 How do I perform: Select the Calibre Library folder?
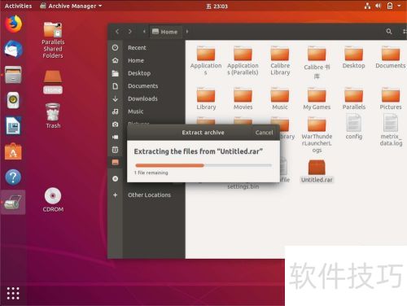[x=280, y=60]
